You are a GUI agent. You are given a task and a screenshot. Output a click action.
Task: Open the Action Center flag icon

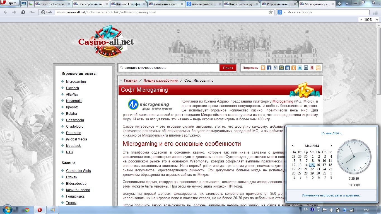[325, 210]
